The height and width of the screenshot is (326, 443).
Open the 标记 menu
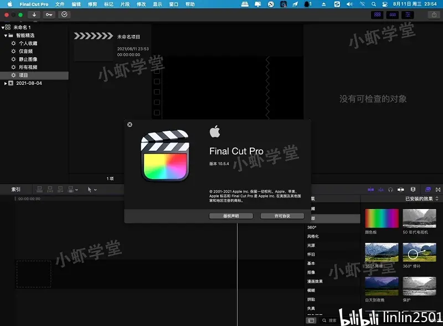tap(109, 4)
